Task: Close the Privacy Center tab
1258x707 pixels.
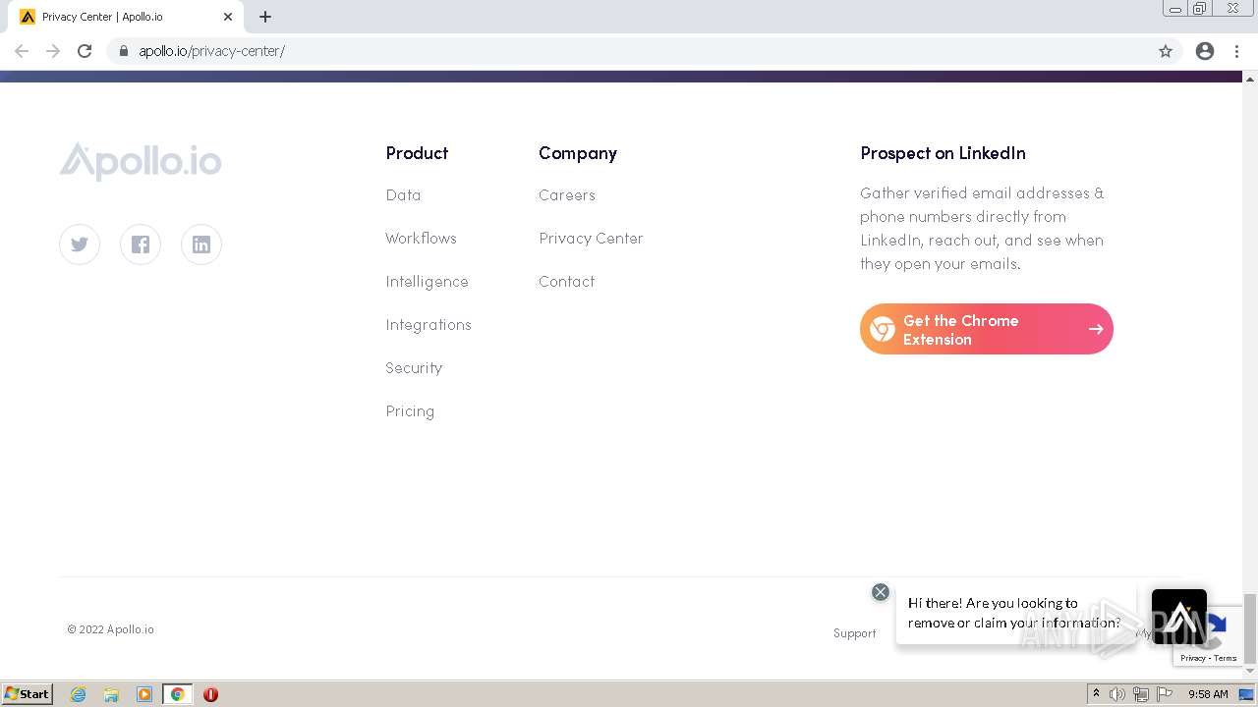Action: (x=228, y=17)
